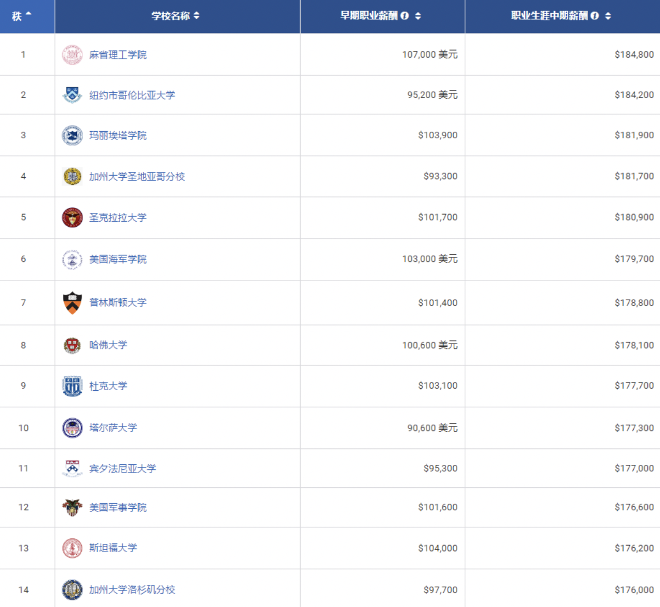660x607 pixels.
Task: Click the $184,800 mid-career salary cell
Action: 634,54
